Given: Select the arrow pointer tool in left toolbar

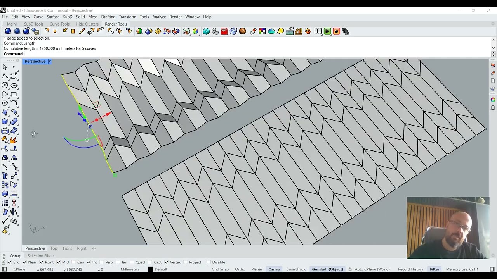Looking at the screenshot, I should pos(5,67).
